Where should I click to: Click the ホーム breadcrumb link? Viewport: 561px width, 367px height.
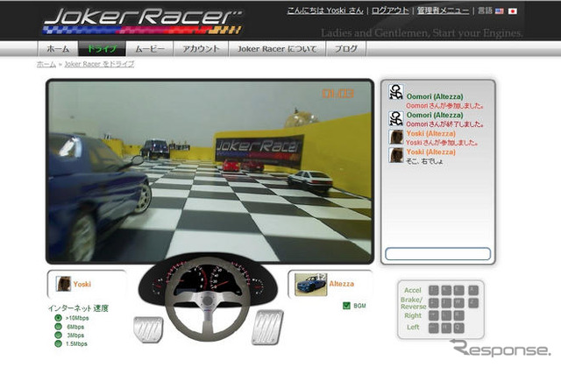pyautogui.click(x=46, y=64)
